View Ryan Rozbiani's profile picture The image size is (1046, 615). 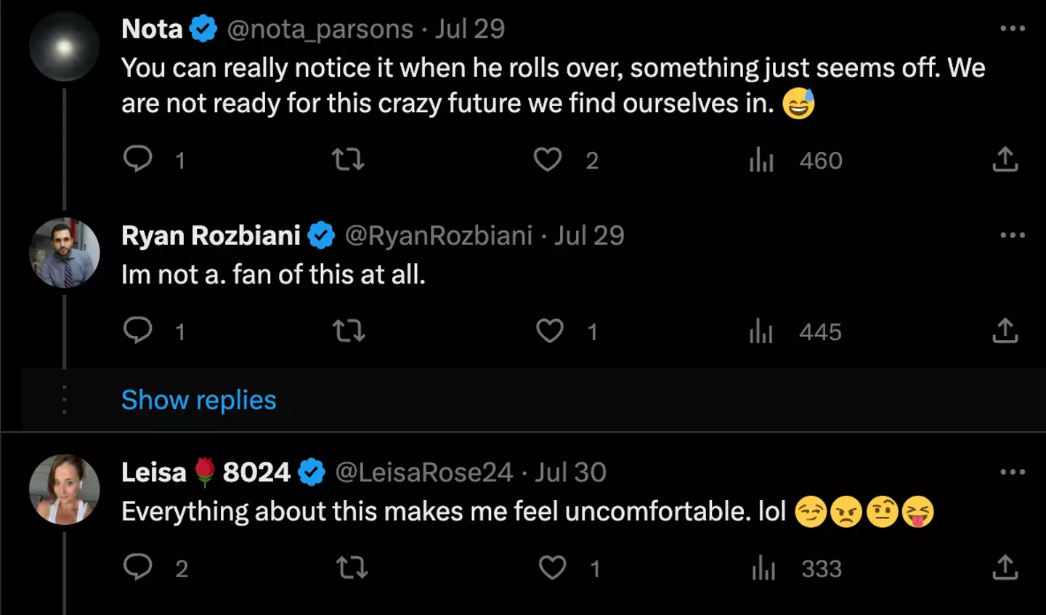[65, 252]
